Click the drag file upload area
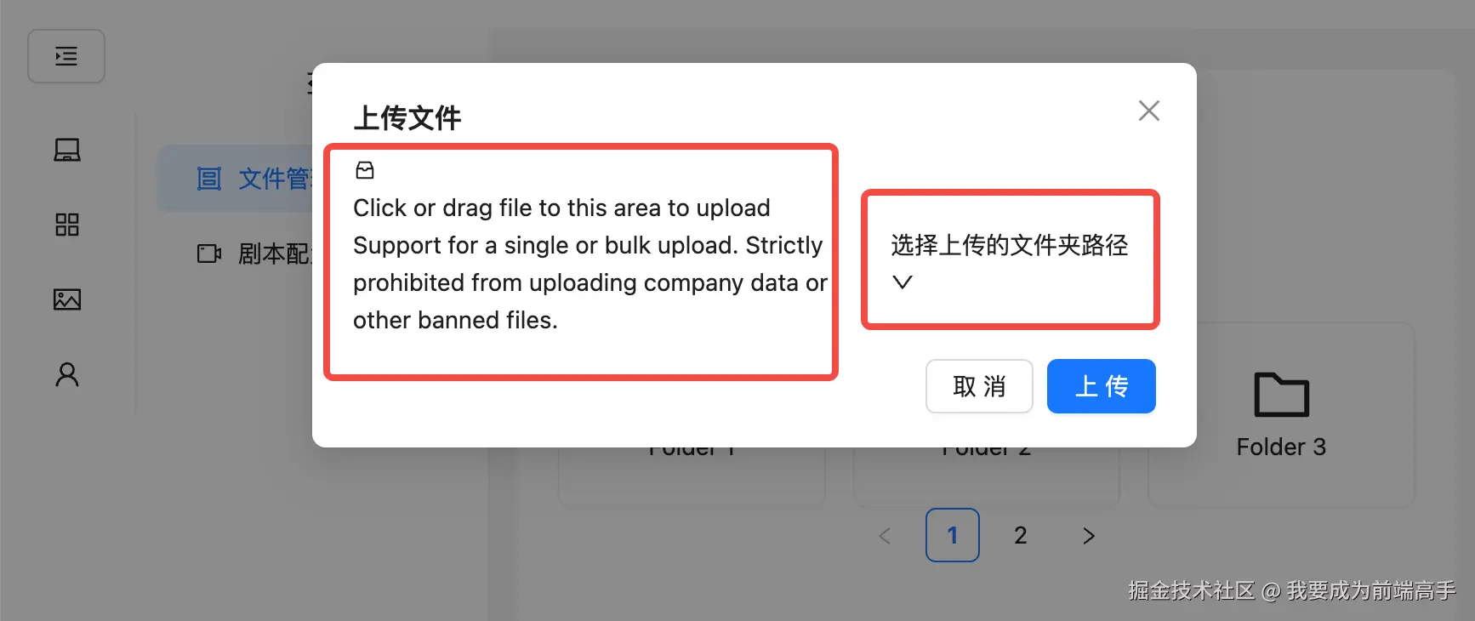 [581, 262]
